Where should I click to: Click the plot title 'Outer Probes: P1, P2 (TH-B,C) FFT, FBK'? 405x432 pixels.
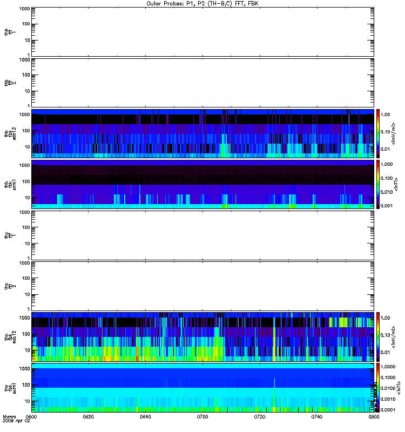pyautogui.click(x=202, y=4)
